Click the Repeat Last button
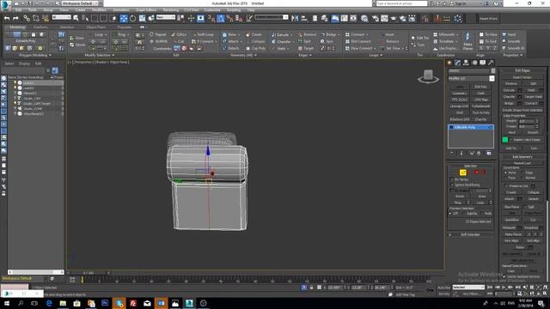The image size is (550, 309). (522, 163)
